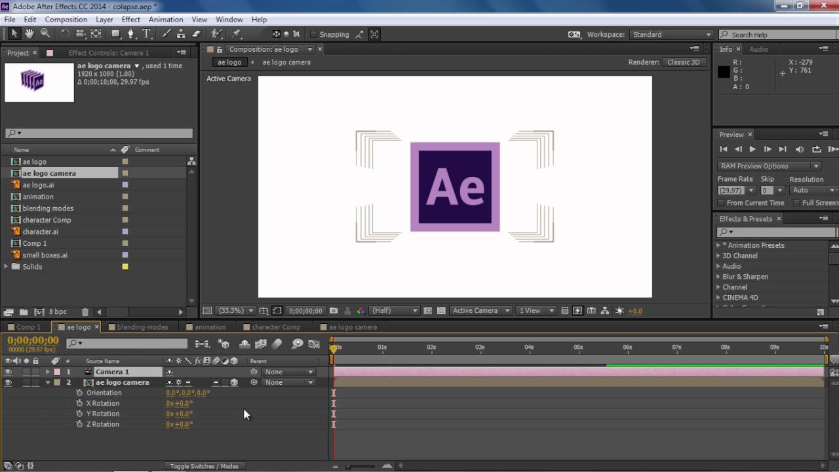Click the timeline zoom slider

coord(361,466)
